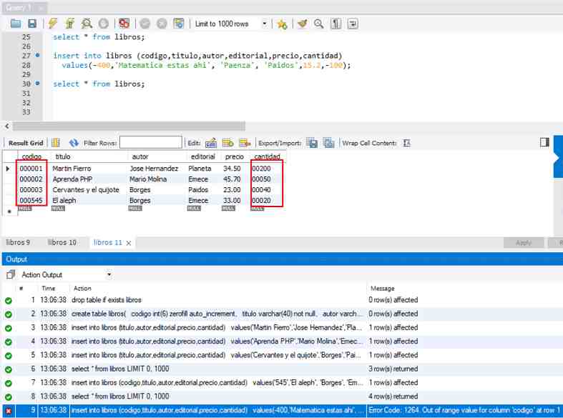Click the Commit transaction icon

[145, 24]
